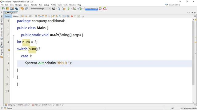Click the memory usage bar
The width and height of the screenshot is (197, 110).
[x=92, y=9]
